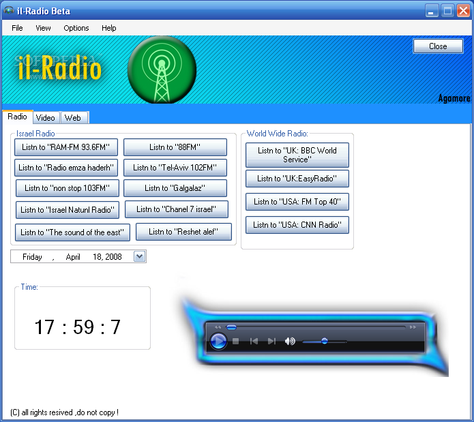
Task: Play USA: CNN Radio station
Action: click(297, 225)
